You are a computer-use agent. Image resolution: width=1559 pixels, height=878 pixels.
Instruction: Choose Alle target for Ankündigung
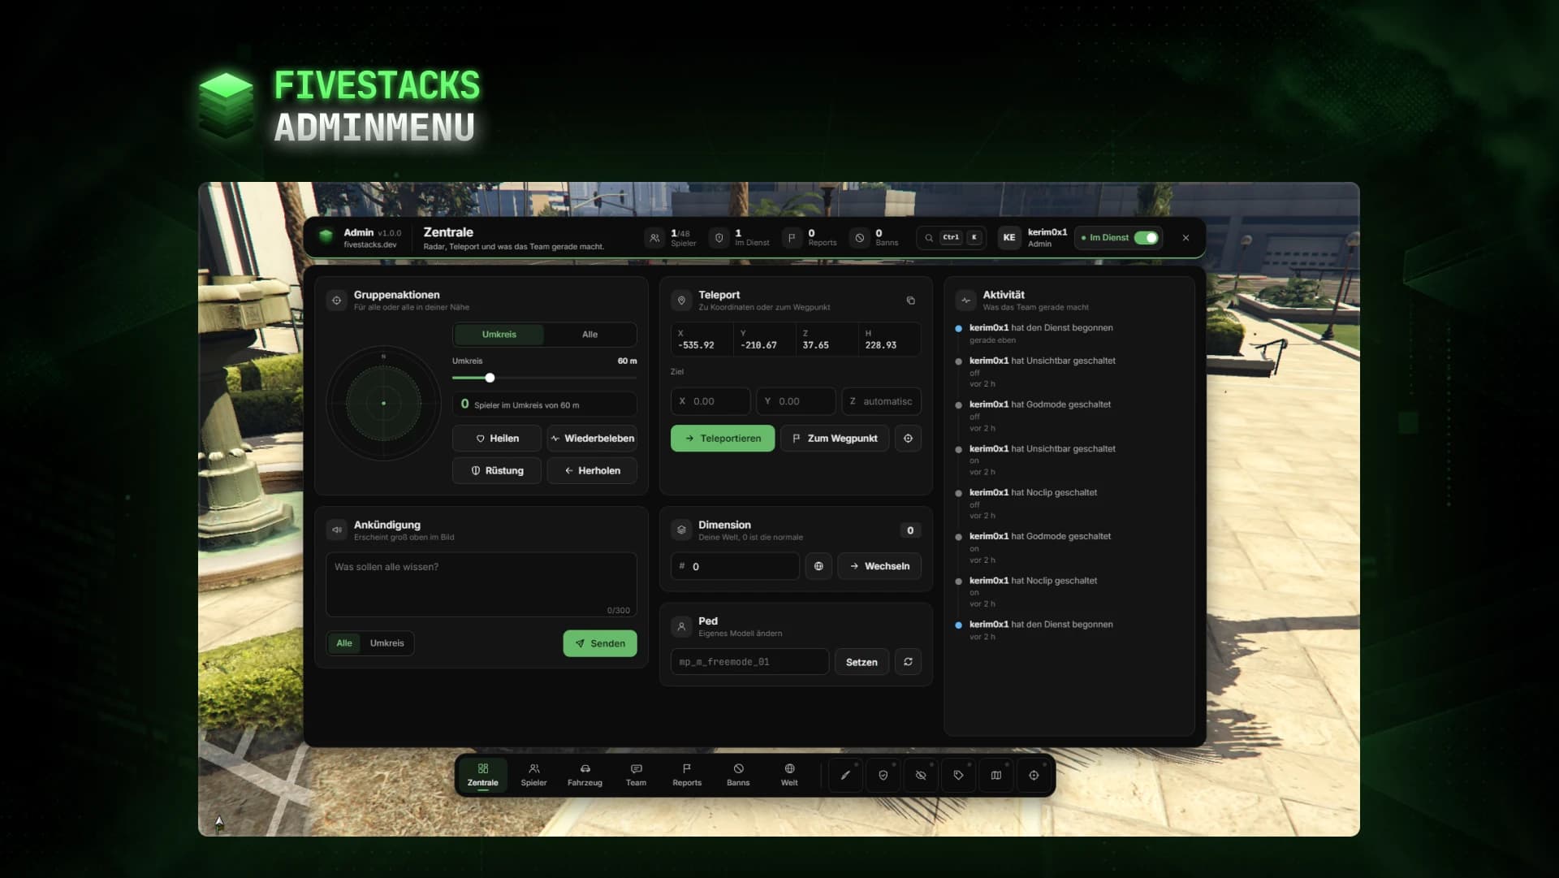pyautogui.click(x=344, y=643)
